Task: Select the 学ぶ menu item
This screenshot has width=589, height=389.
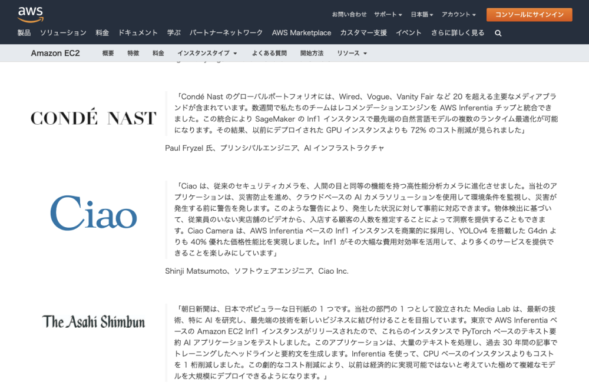Action: (x=174, y=33)
